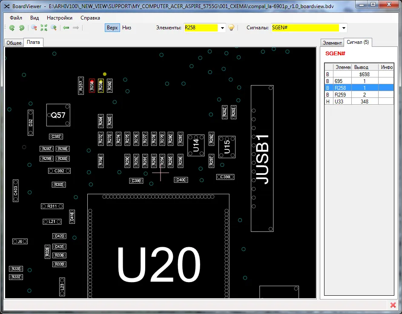Fit board to window with green arrows icon
This screenshot has width=402, height=314.
tap(43, 28)
